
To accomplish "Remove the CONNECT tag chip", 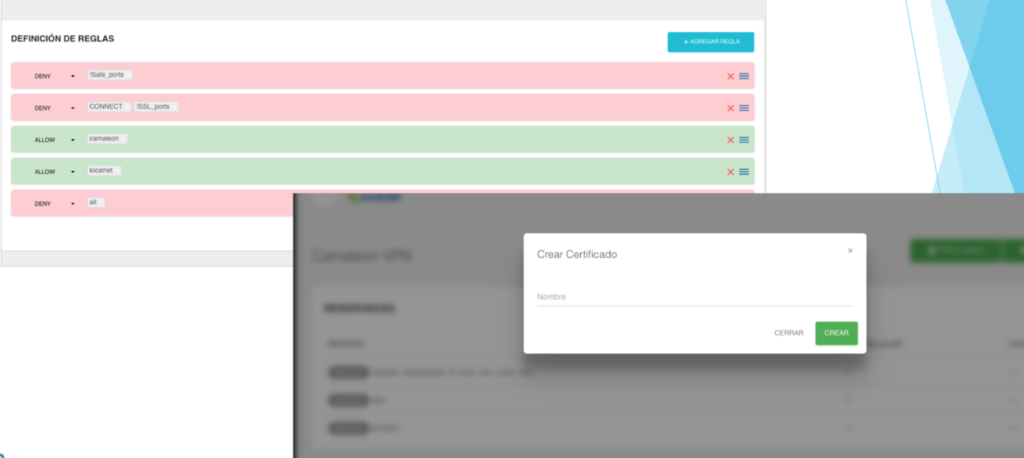I will (127, 107).
